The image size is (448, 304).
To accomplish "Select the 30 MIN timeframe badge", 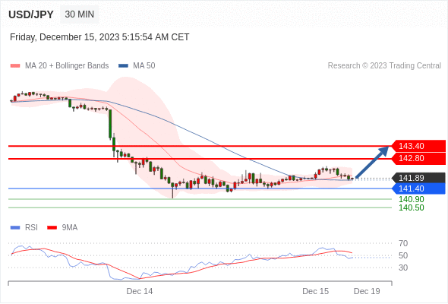I will point(80,14).
